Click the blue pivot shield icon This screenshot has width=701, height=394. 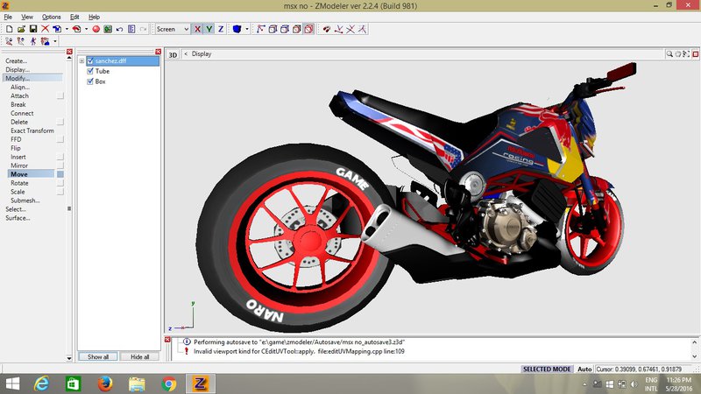coord(237,29)
